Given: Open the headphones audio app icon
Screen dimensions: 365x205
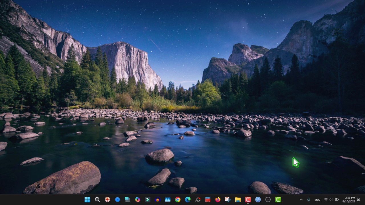Looking at the screenshot, I should click(x=157, y=200).
